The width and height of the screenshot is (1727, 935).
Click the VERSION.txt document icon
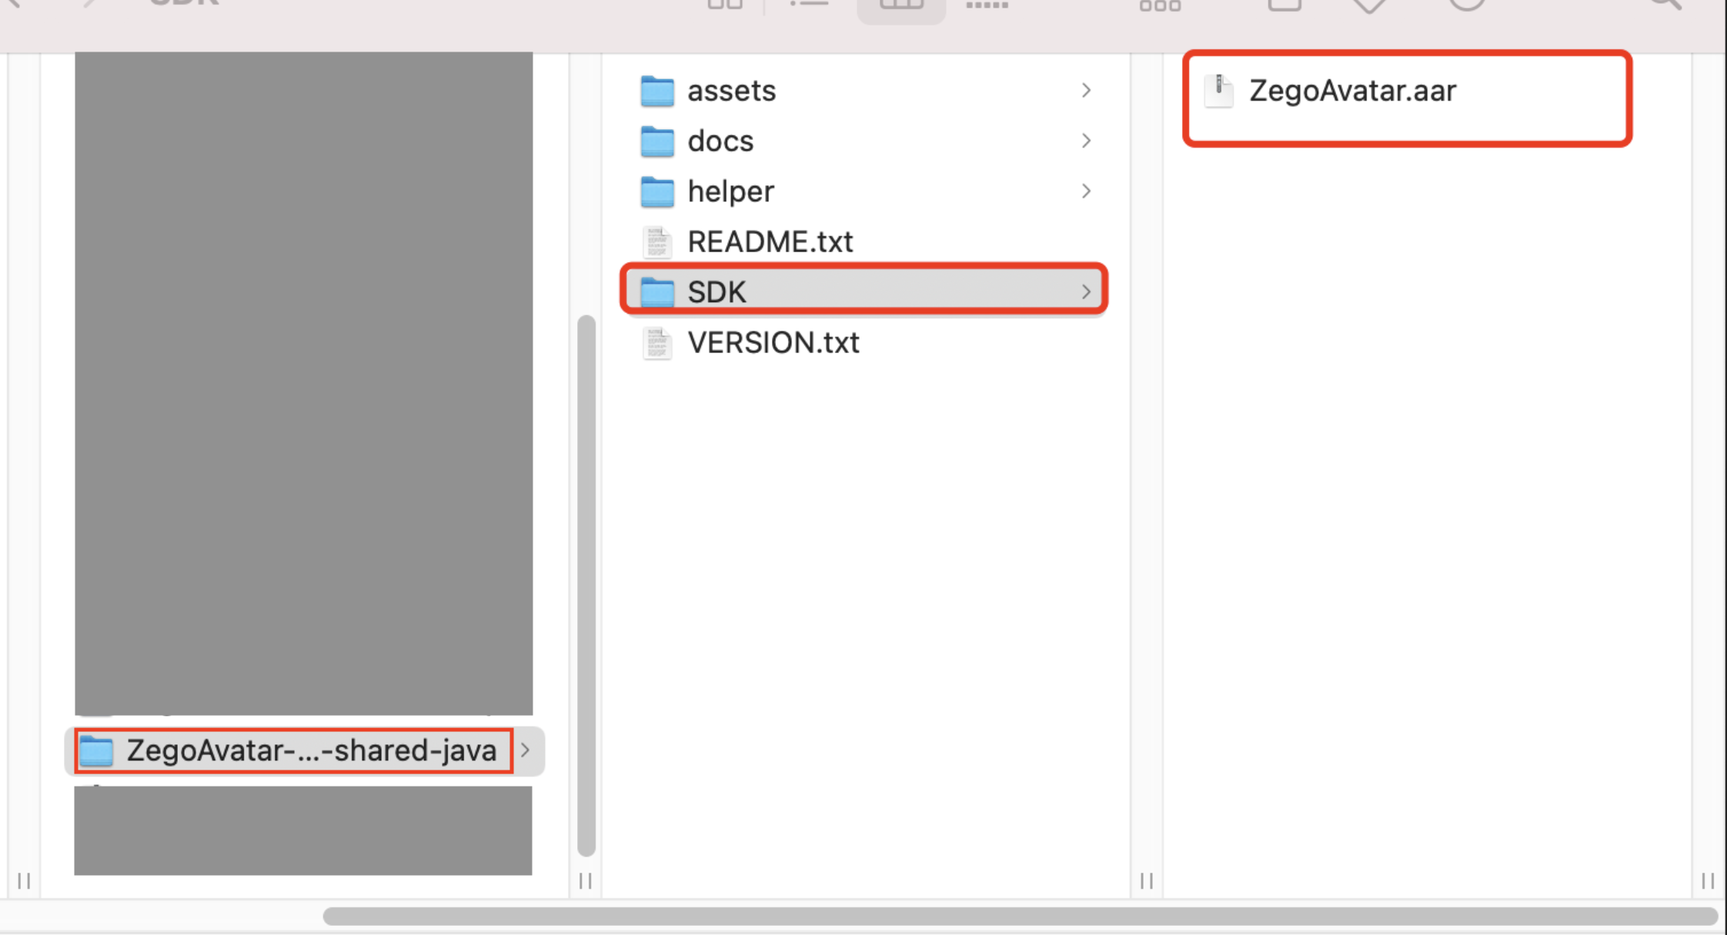[x=657, y=343]
